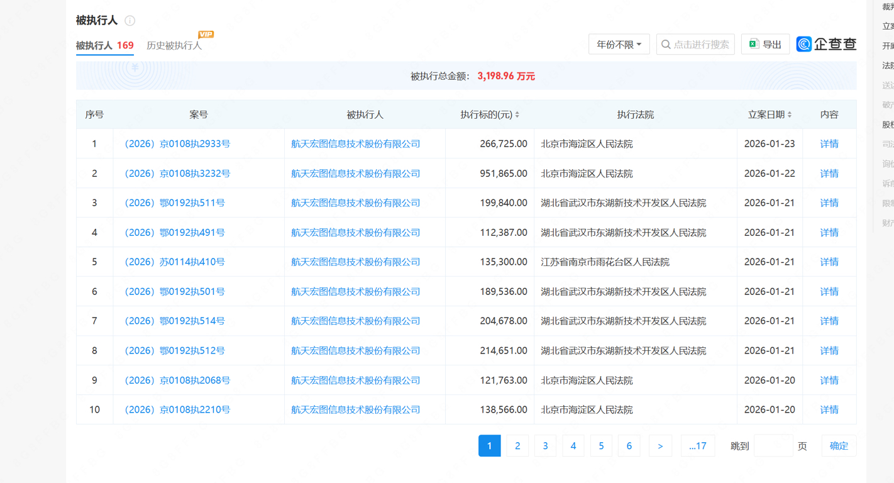Screen dimensions: 894x483
Task: Open the 年份不限 year dropdown
Action: [x=619, y=45]
